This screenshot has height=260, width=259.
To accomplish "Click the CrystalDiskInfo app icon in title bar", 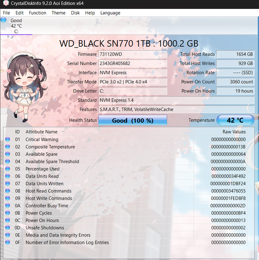I will (6, 3).
